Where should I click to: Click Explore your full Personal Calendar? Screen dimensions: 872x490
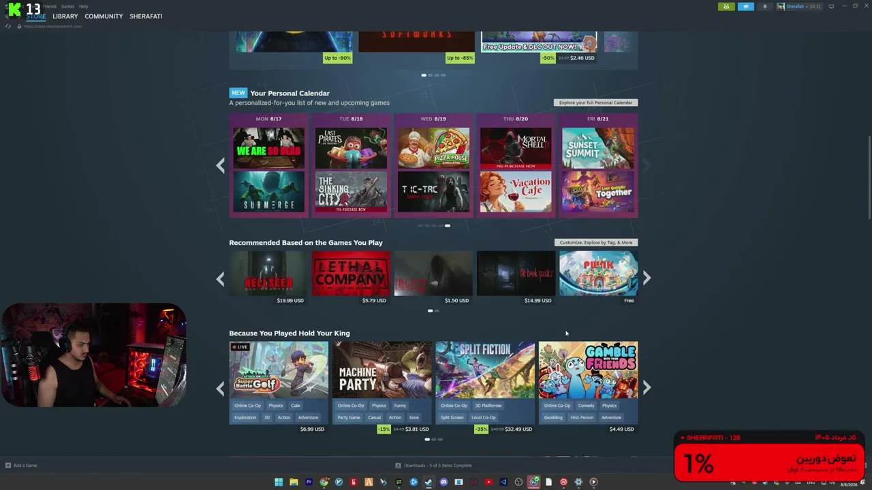[595, 103]
